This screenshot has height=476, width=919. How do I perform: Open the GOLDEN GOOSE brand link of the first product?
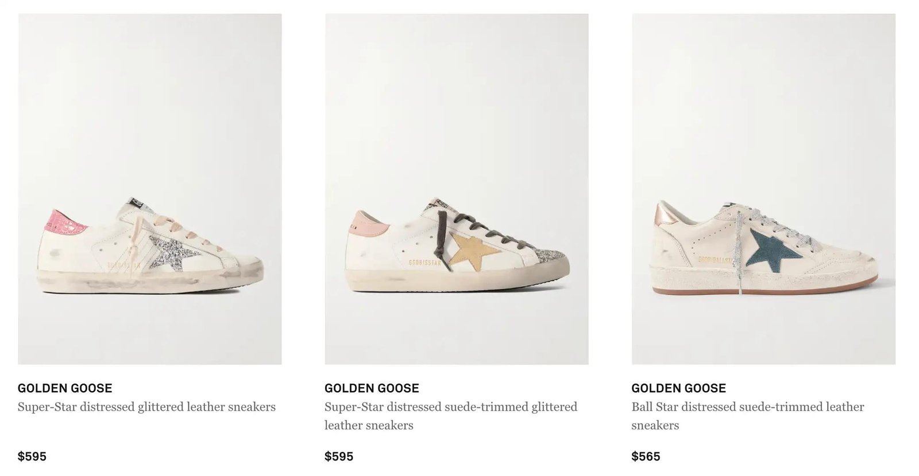[65, 388]
